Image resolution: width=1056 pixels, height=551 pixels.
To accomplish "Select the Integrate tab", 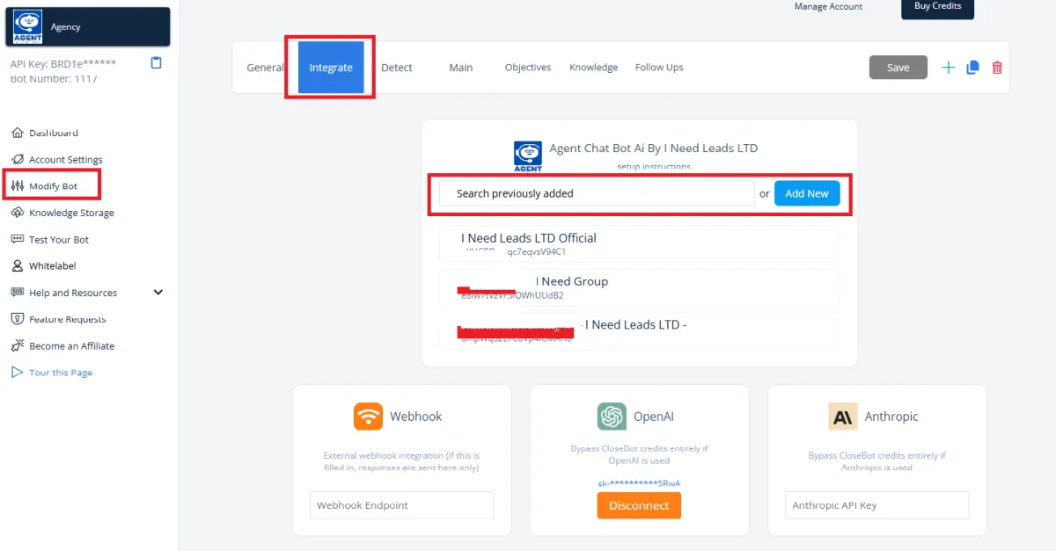I will coord(331,68).
